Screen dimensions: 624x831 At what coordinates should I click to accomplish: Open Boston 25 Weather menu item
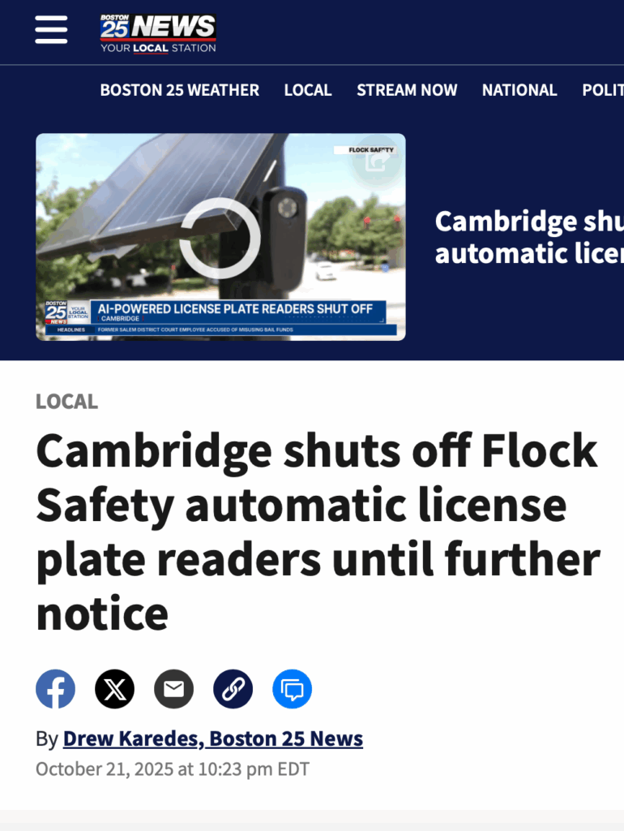(180, 90)
